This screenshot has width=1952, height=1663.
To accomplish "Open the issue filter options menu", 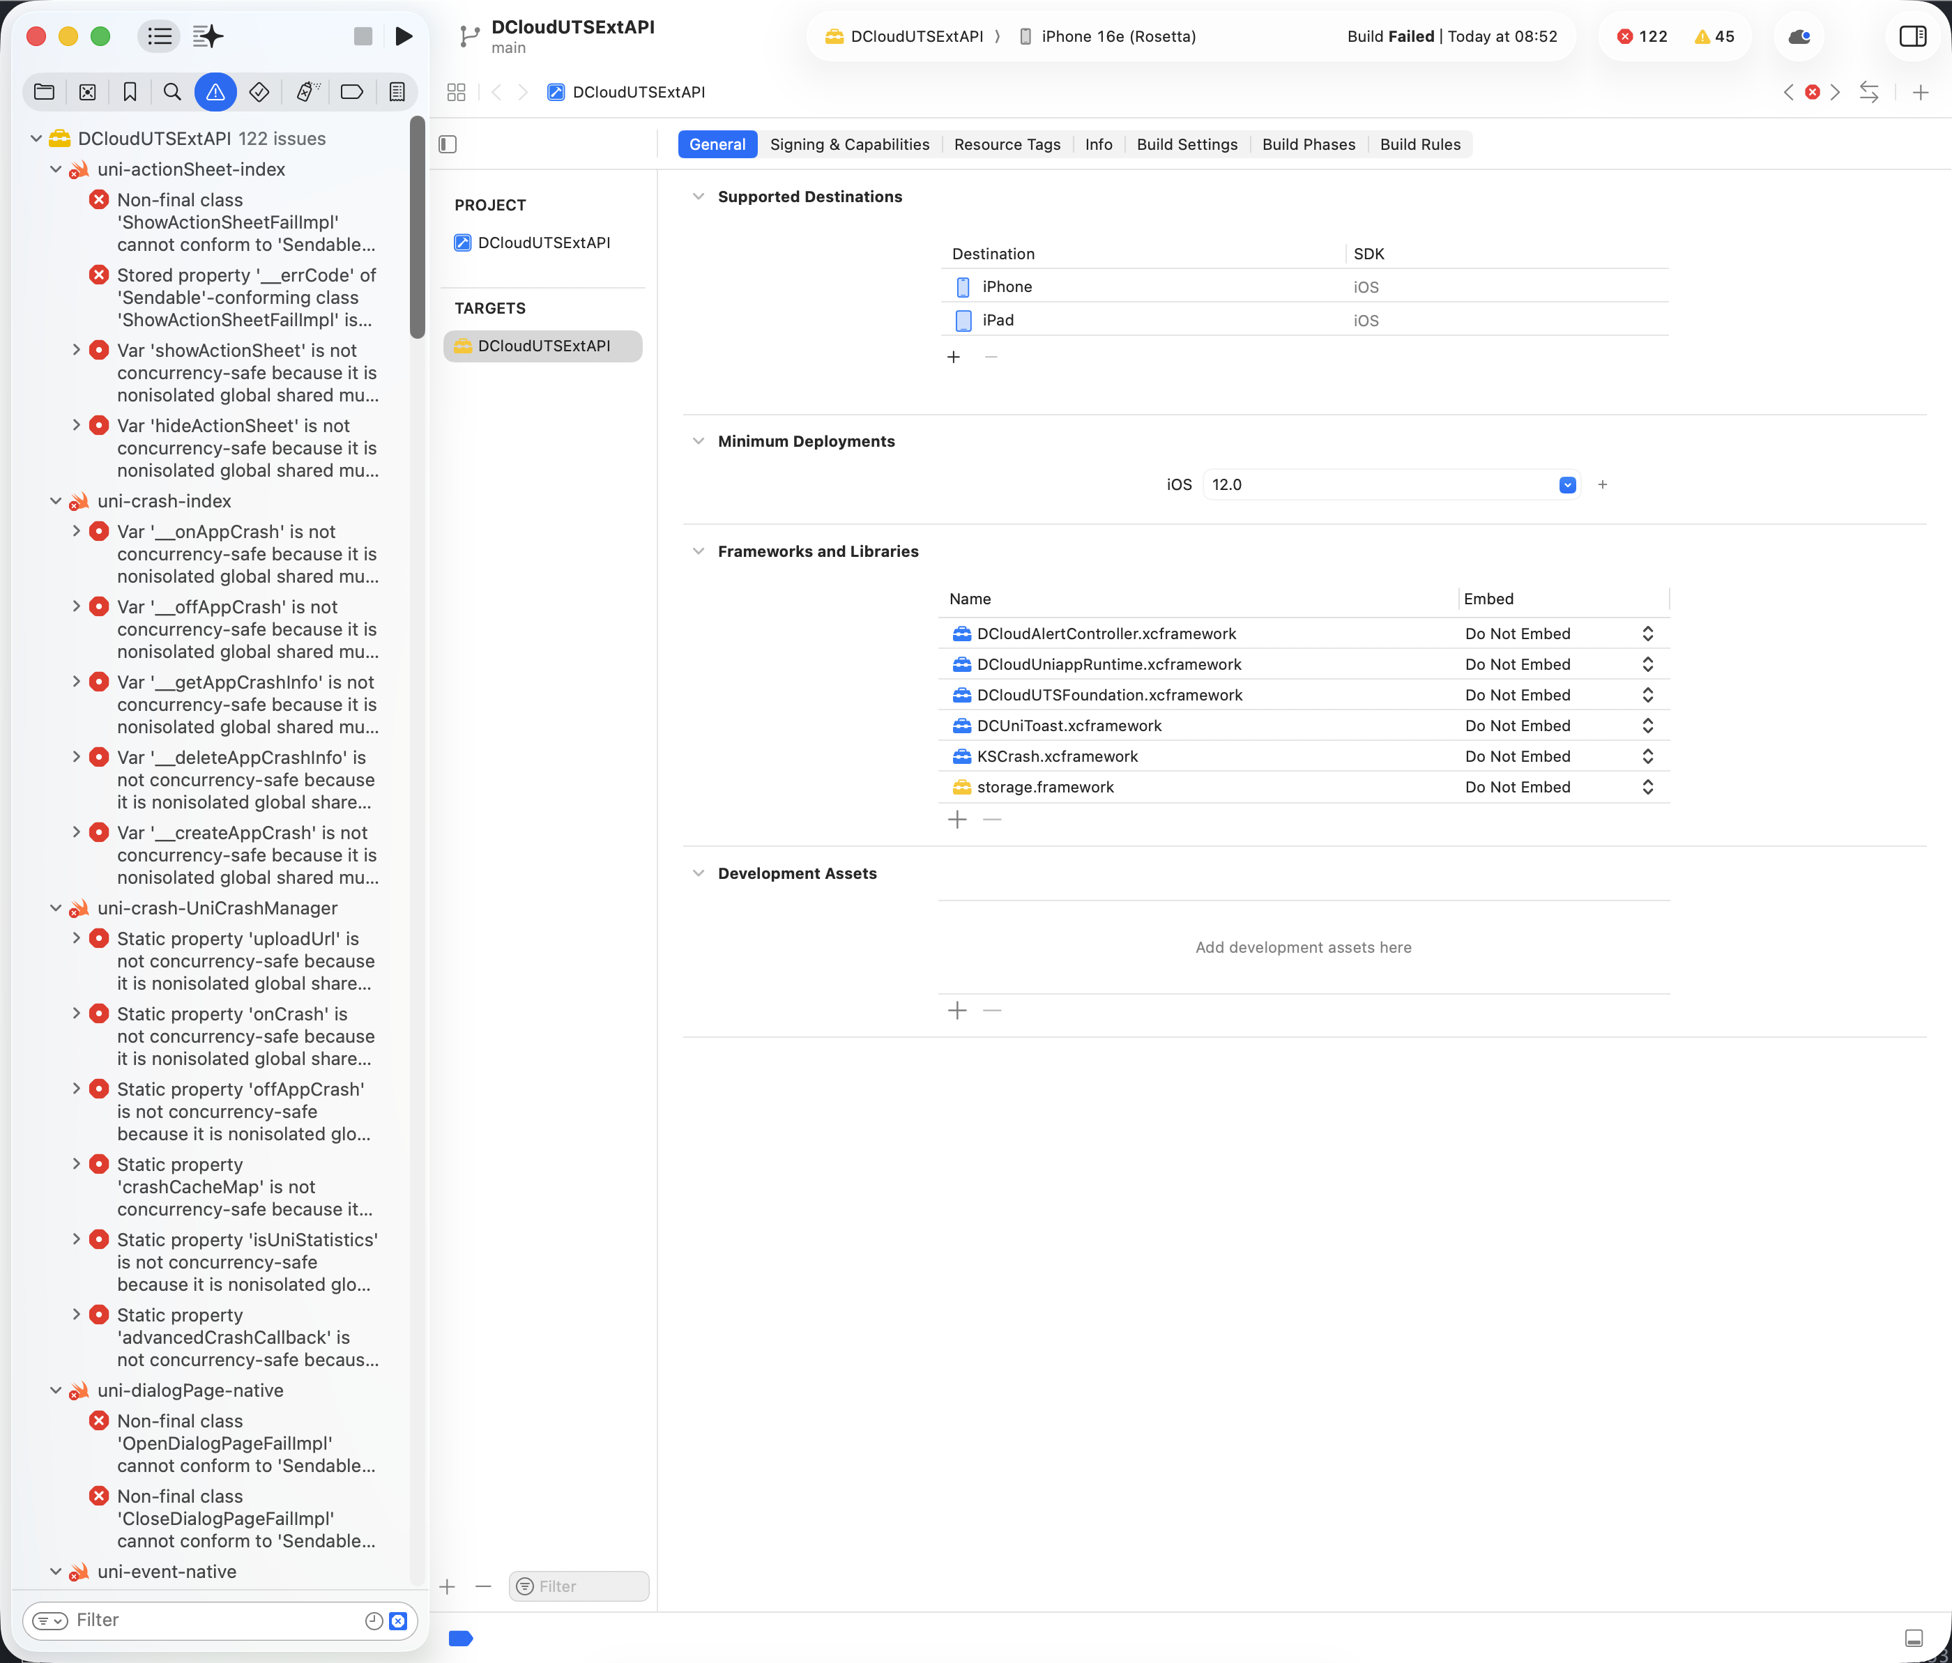I will [50, 1620].
